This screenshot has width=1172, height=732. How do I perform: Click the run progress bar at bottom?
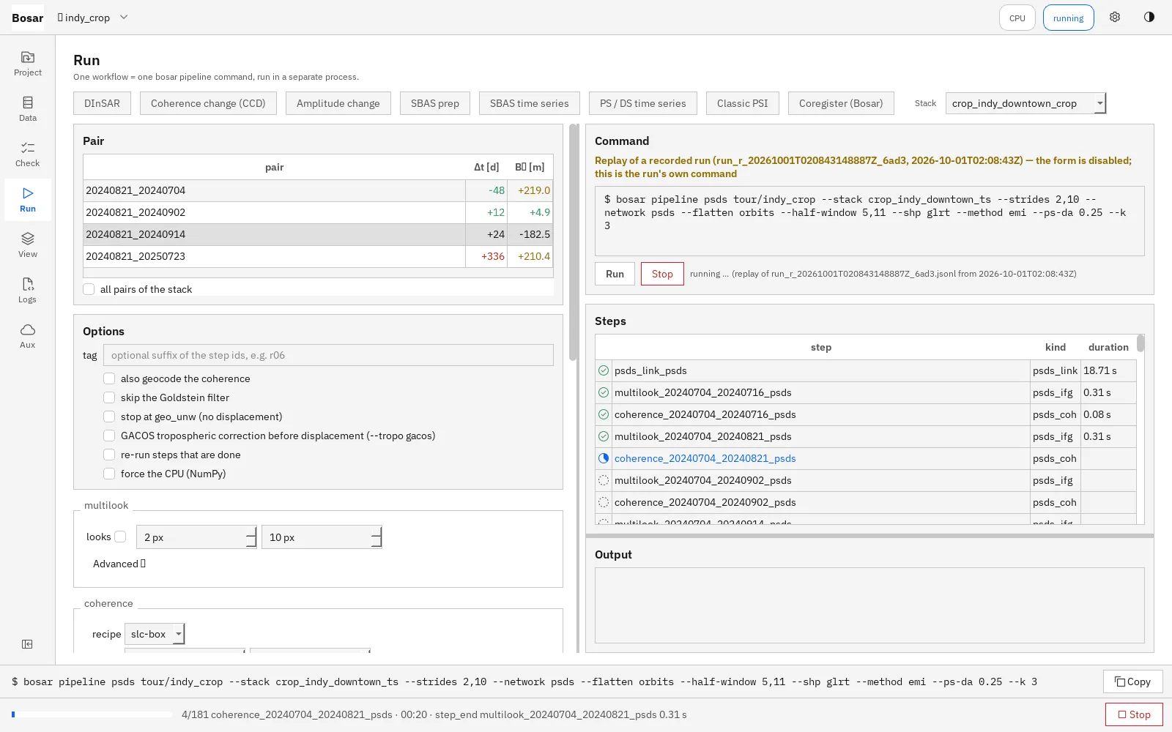tap(92, 714)
